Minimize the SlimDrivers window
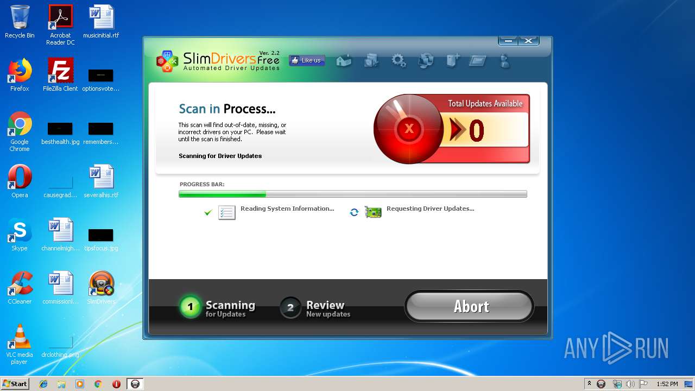This screenshot has width=695, height=391. tap(508, 41)
